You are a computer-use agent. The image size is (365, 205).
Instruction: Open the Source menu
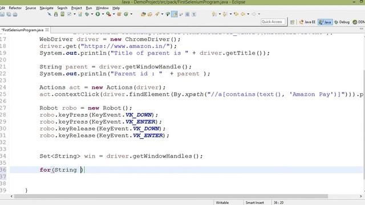(31, 8)
